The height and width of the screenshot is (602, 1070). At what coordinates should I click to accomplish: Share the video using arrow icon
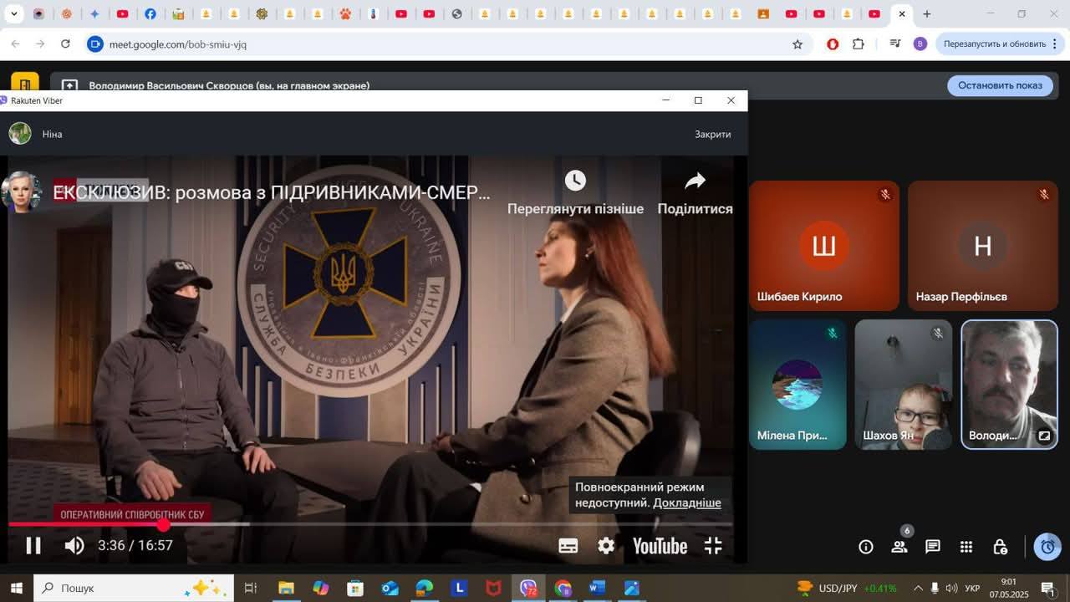(695, 181)
